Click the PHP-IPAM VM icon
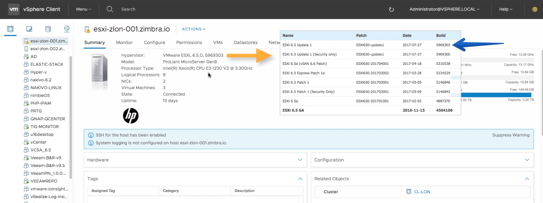The width and height of the screenshot is (543, 203). point(26,103)
